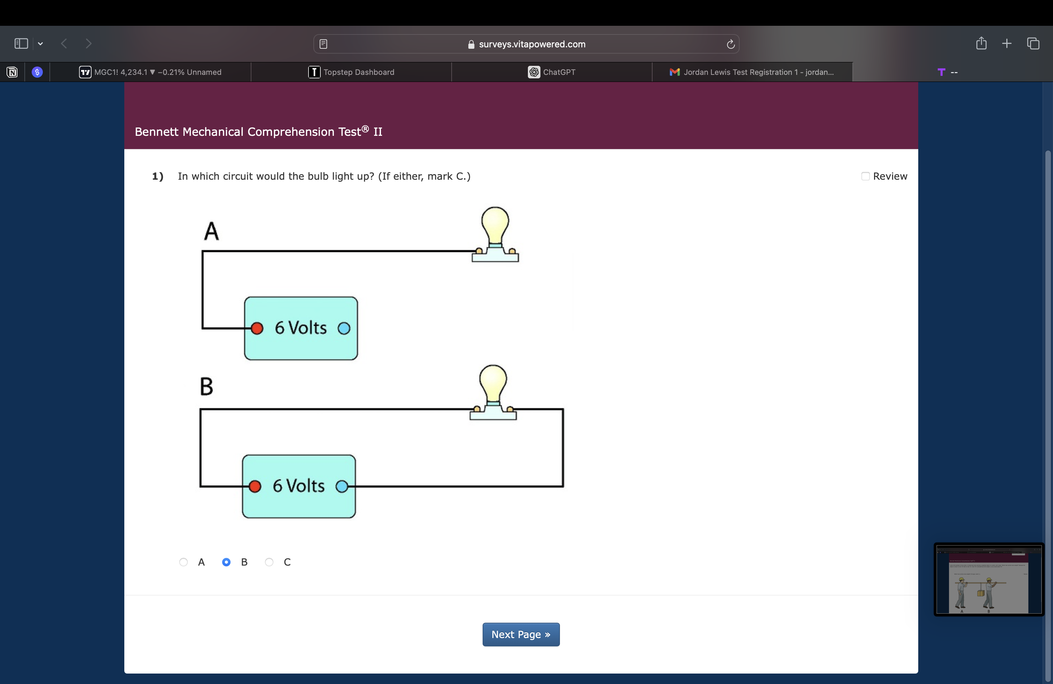The width and height of the screenshot is (1053, 684).
Task: Open the Share icon menu
Action: click(x=981, y=43)
